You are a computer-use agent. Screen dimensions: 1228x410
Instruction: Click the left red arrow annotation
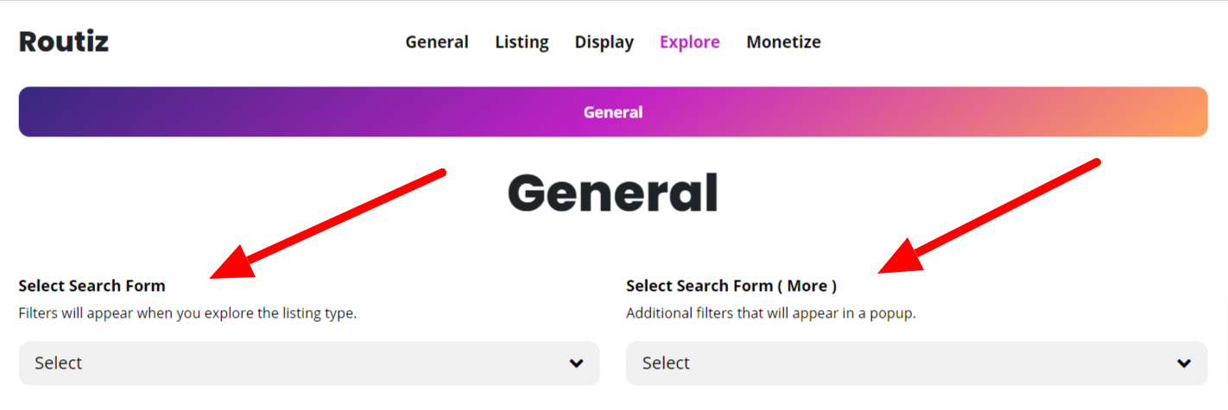(326, 224)
